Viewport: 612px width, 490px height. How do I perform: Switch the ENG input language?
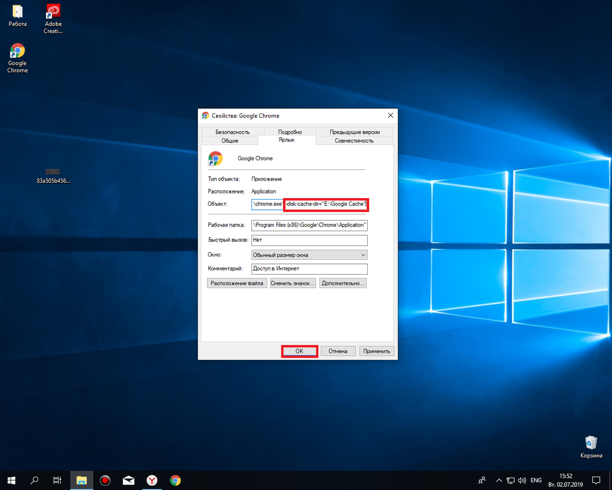536,480
